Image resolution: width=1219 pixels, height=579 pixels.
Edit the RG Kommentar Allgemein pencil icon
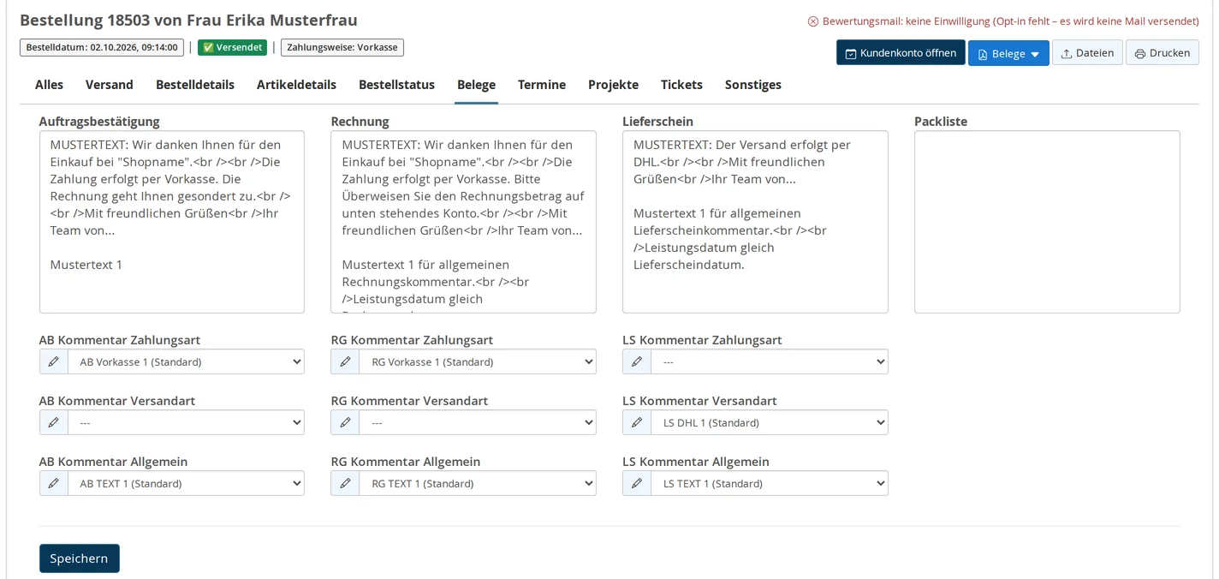tap(345, 483)
